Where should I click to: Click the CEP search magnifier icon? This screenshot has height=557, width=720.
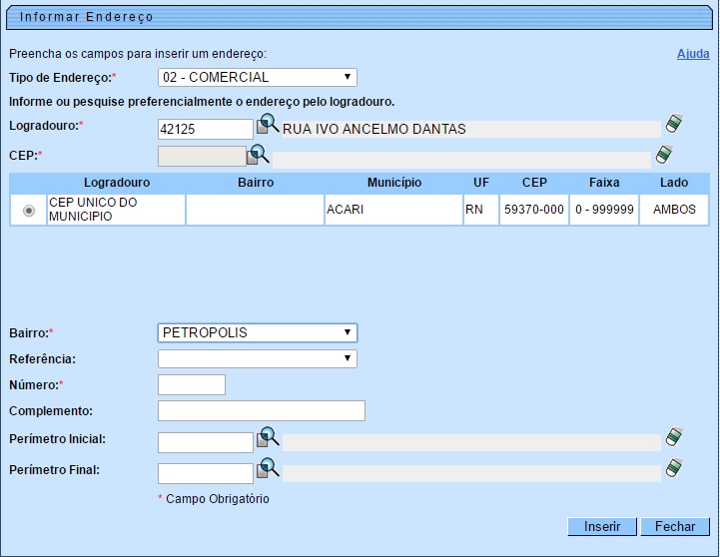(259, 154)
